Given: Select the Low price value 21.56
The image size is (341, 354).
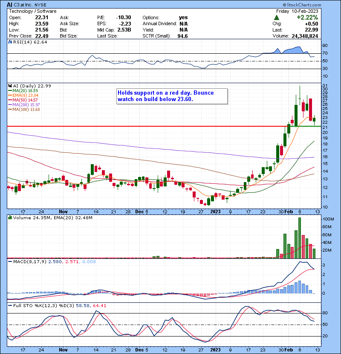Looking at the screenshot, I should pyautogui.click(x=42, y=30).
